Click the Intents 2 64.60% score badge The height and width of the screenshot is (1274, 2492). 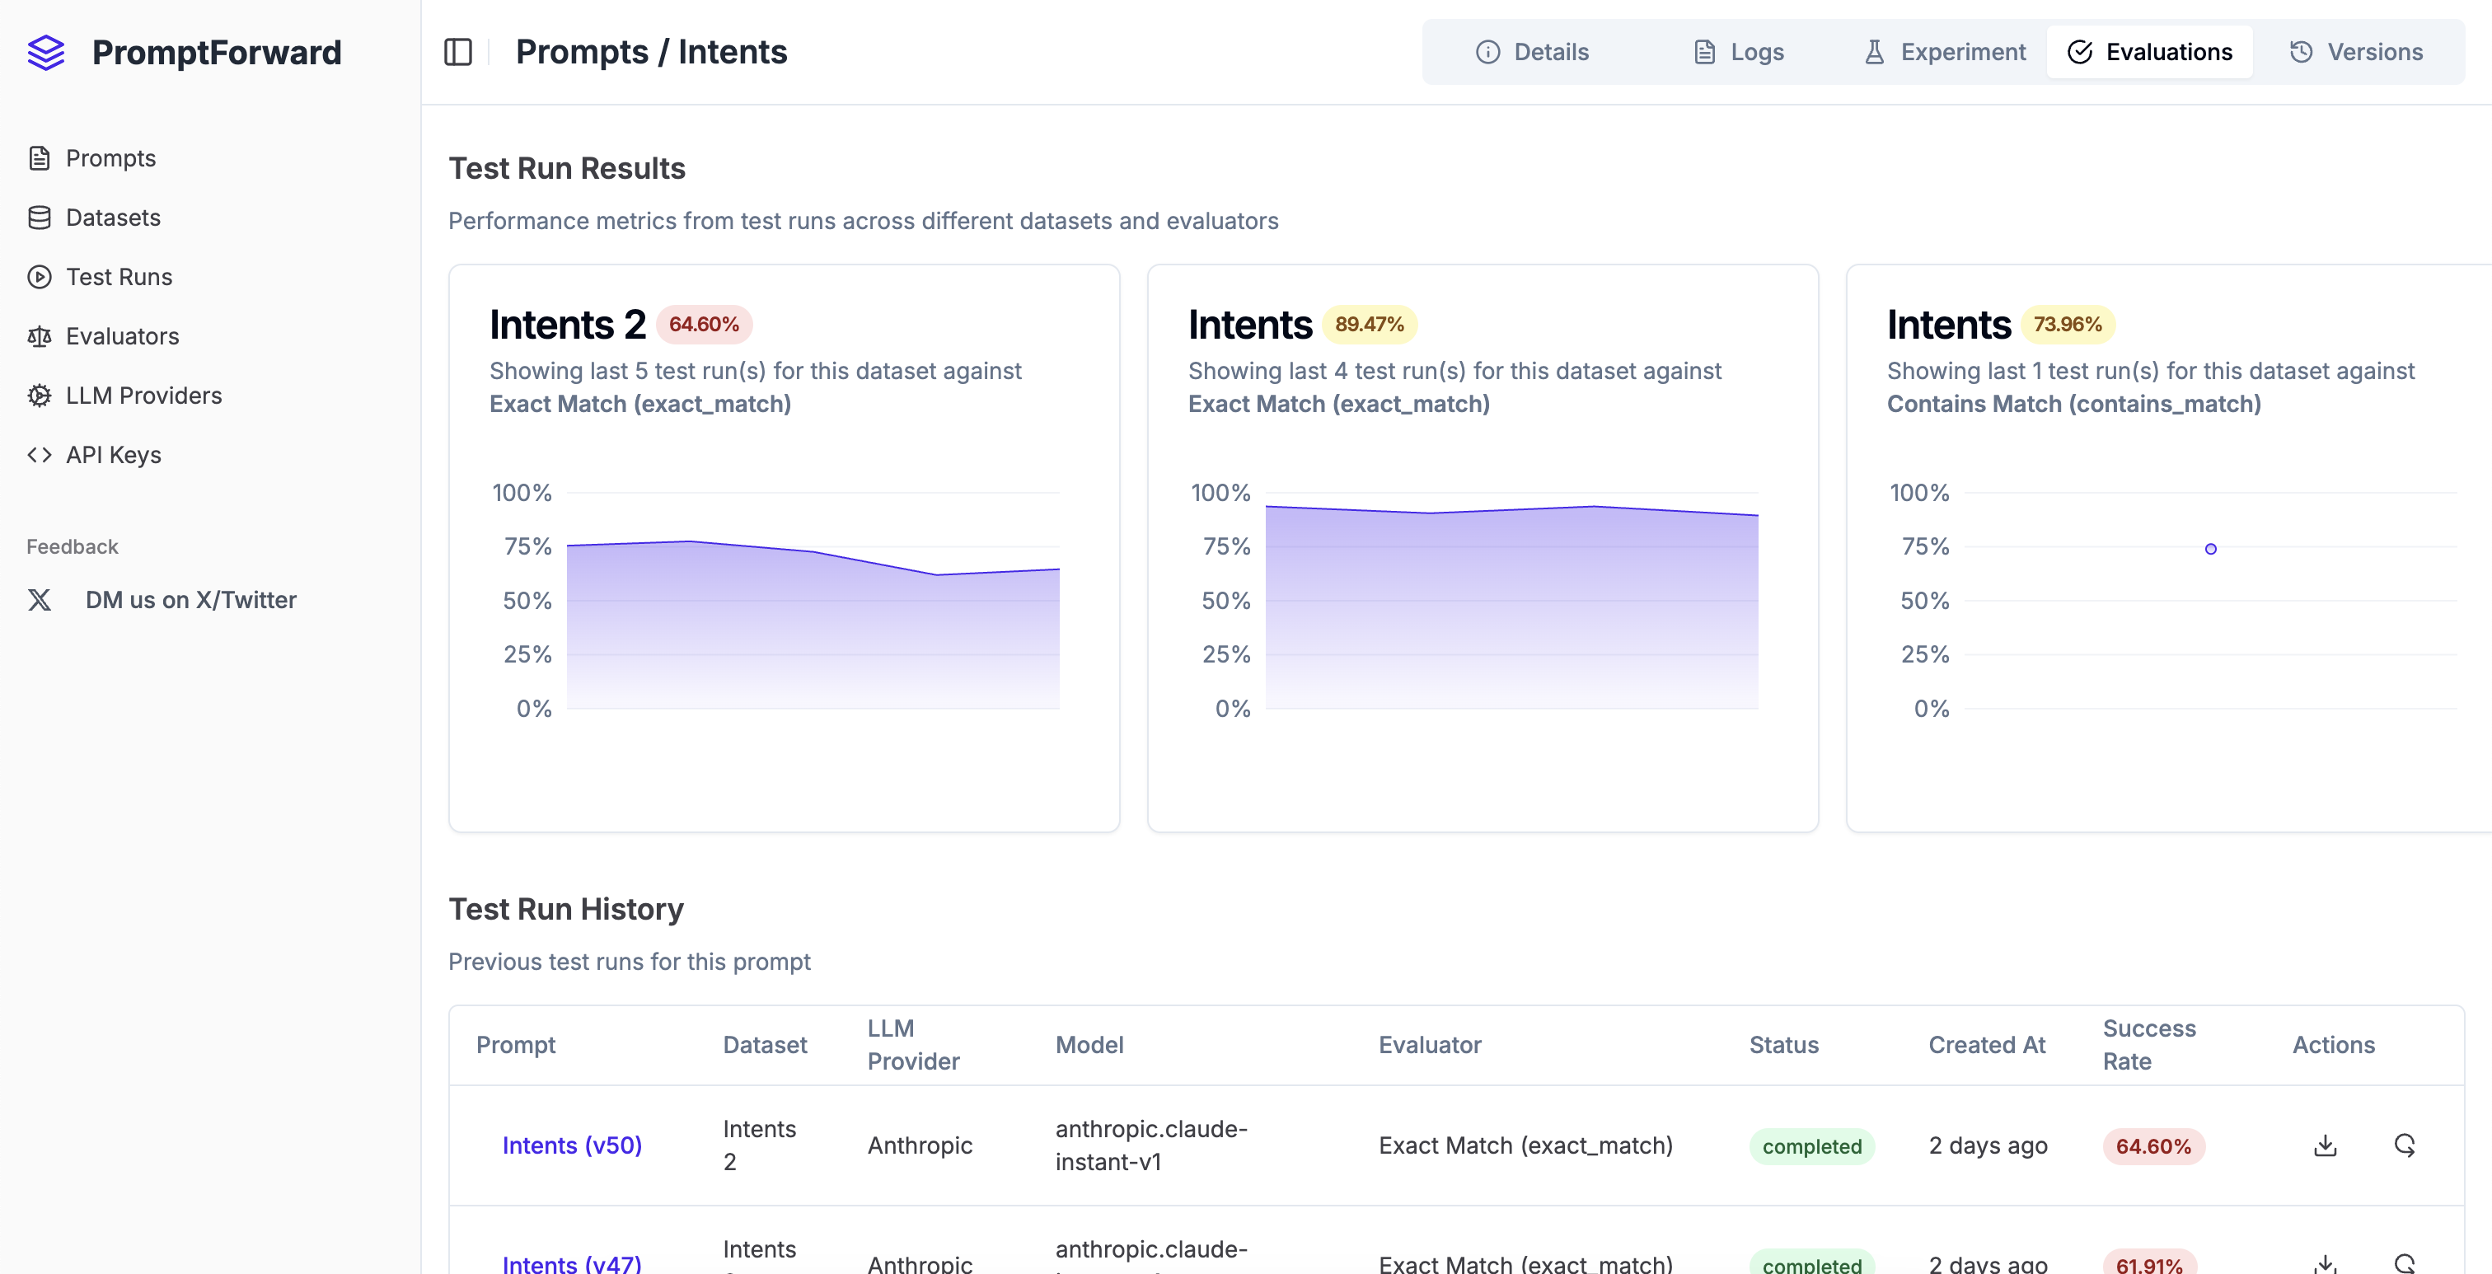tap(703, 324)
